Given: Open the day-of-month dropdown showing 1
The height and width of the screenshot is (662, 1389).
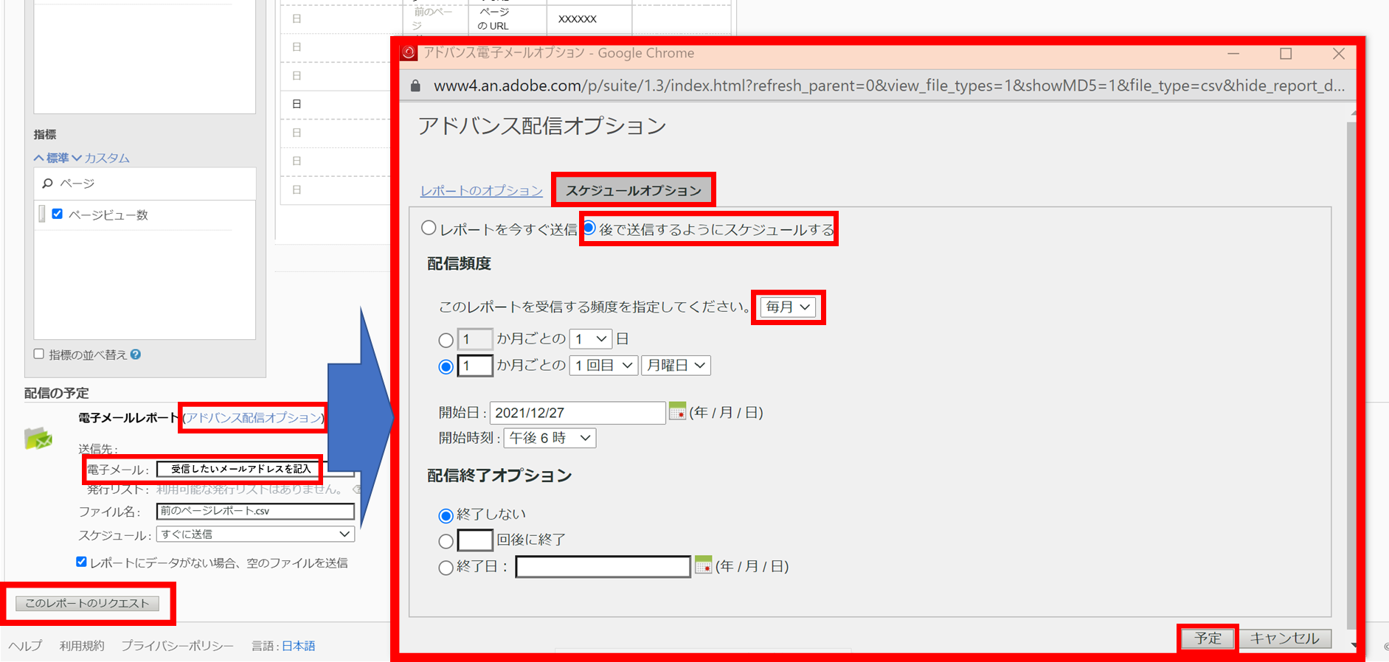Looking at the screenshot, I should [590, 338].
